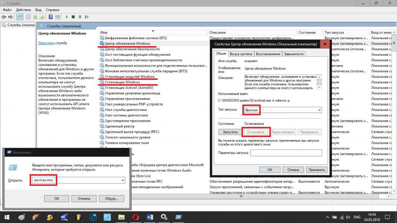Expand the Открыть combo box arrow in Run
Screen dimensions: 397x223
[123, 180]
